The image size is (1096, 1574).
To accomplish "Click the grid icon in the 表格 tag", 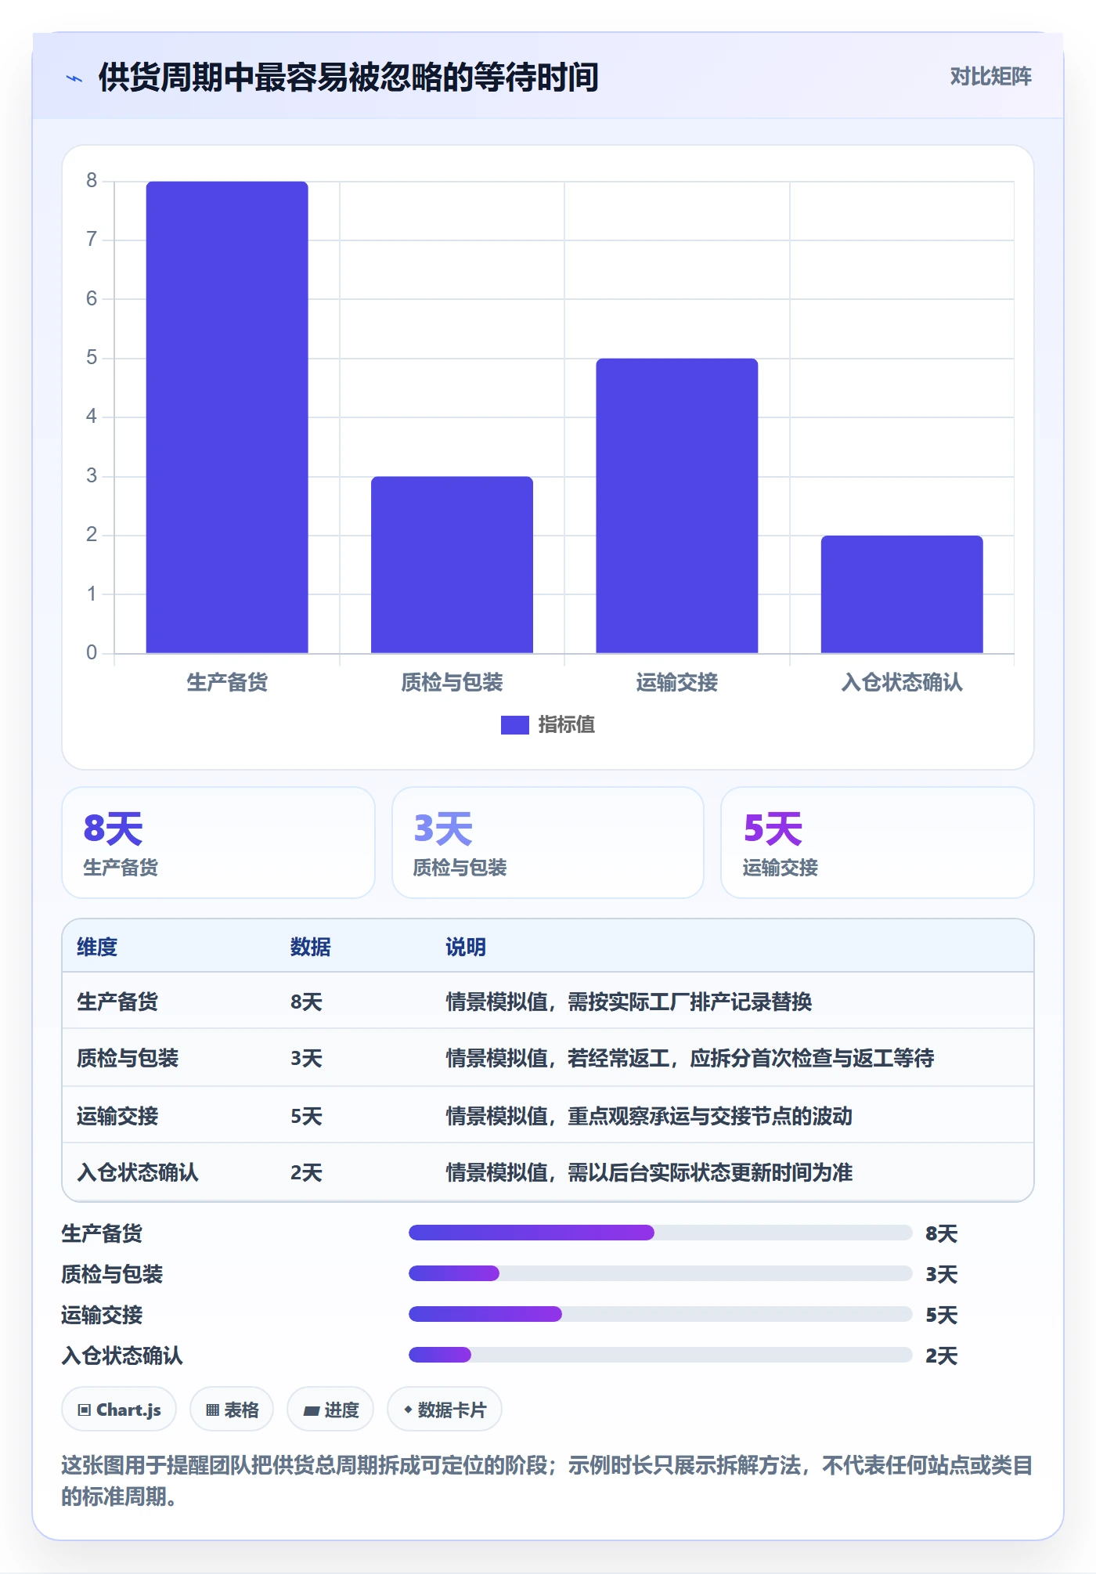I will 213,1410.
